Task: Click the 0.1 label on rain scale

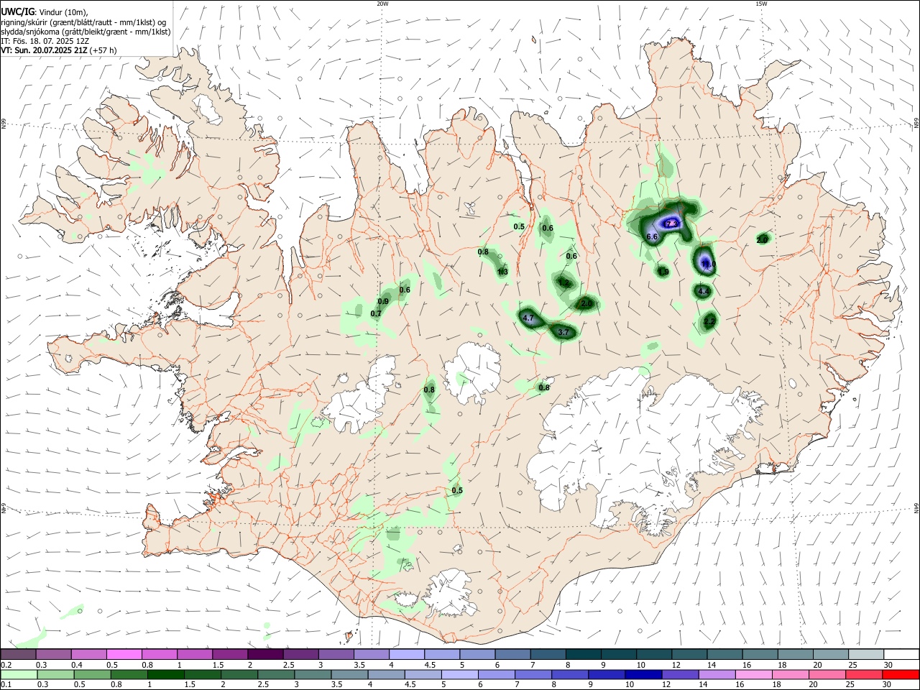Action: [x=6, y=684]
